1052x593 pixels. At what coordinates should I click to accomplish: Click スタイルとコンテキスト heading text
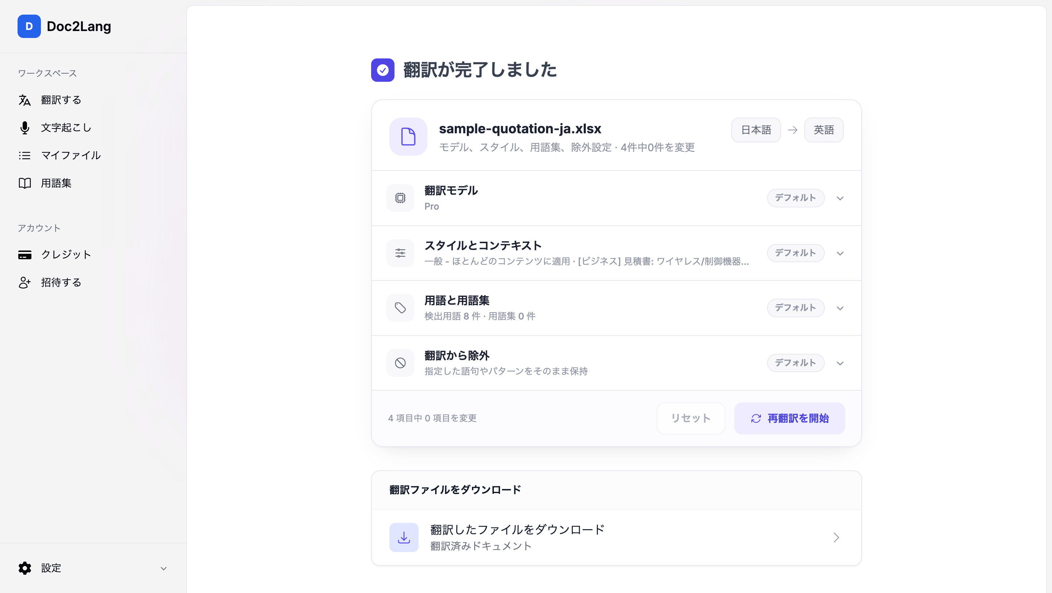[483, 246]
